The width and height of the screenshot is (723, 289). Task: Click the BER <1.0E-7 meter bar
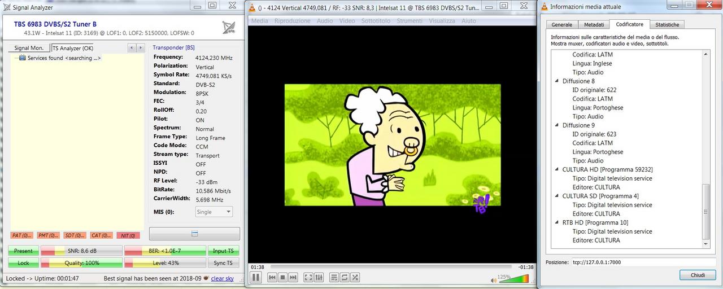[165, 251]
